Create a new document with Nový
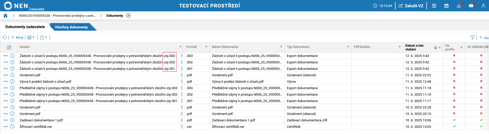 tap(17, 37)
